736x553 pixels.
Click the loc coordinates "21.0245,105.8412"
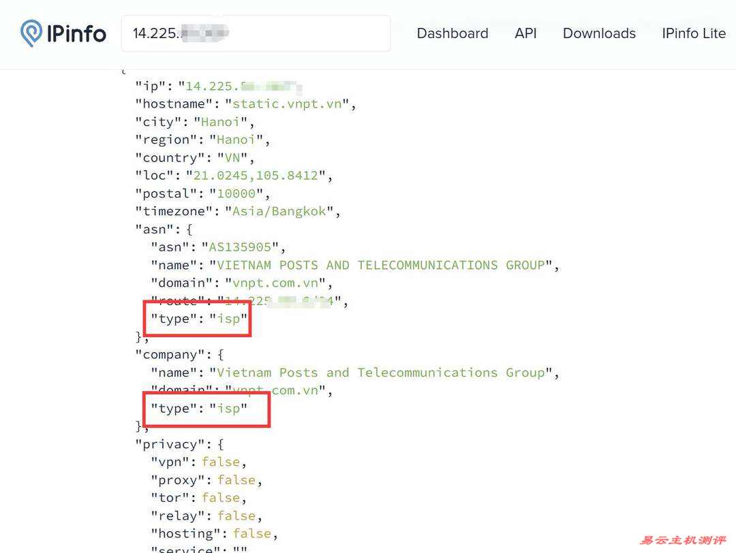(256, 176)
